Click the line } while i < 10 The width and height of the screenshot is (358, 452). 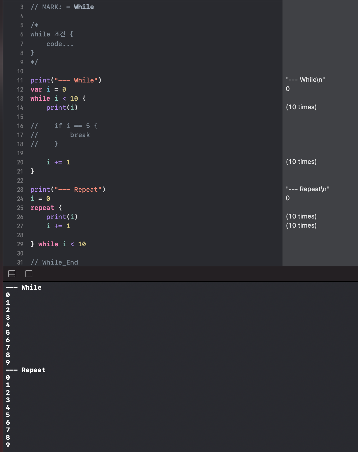[x=58, y=244]
